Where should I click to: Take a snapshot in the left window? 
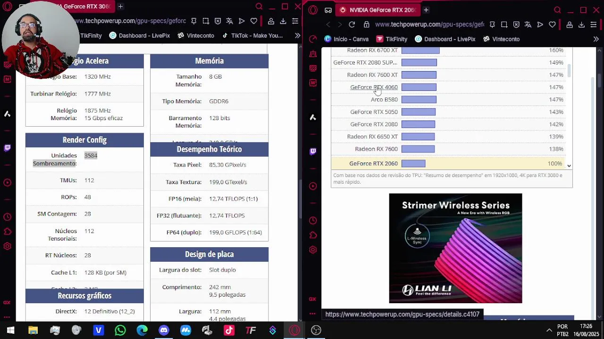[x=206, y=21]
